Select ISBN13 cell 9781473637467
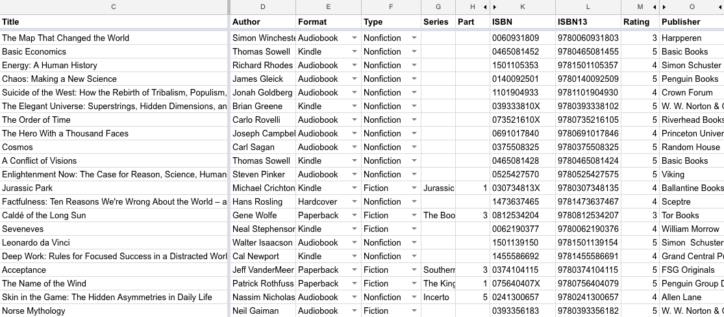Image resolution: width=724 pixels, height=317 pixels. 588,201
